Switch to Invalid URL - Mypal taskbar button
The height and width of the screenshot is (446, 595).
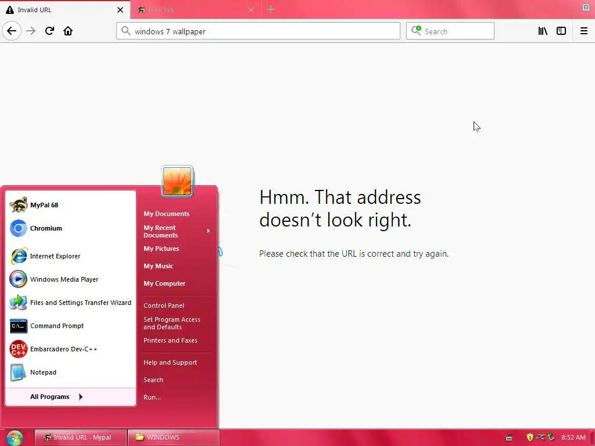click(x=80, y=437)
